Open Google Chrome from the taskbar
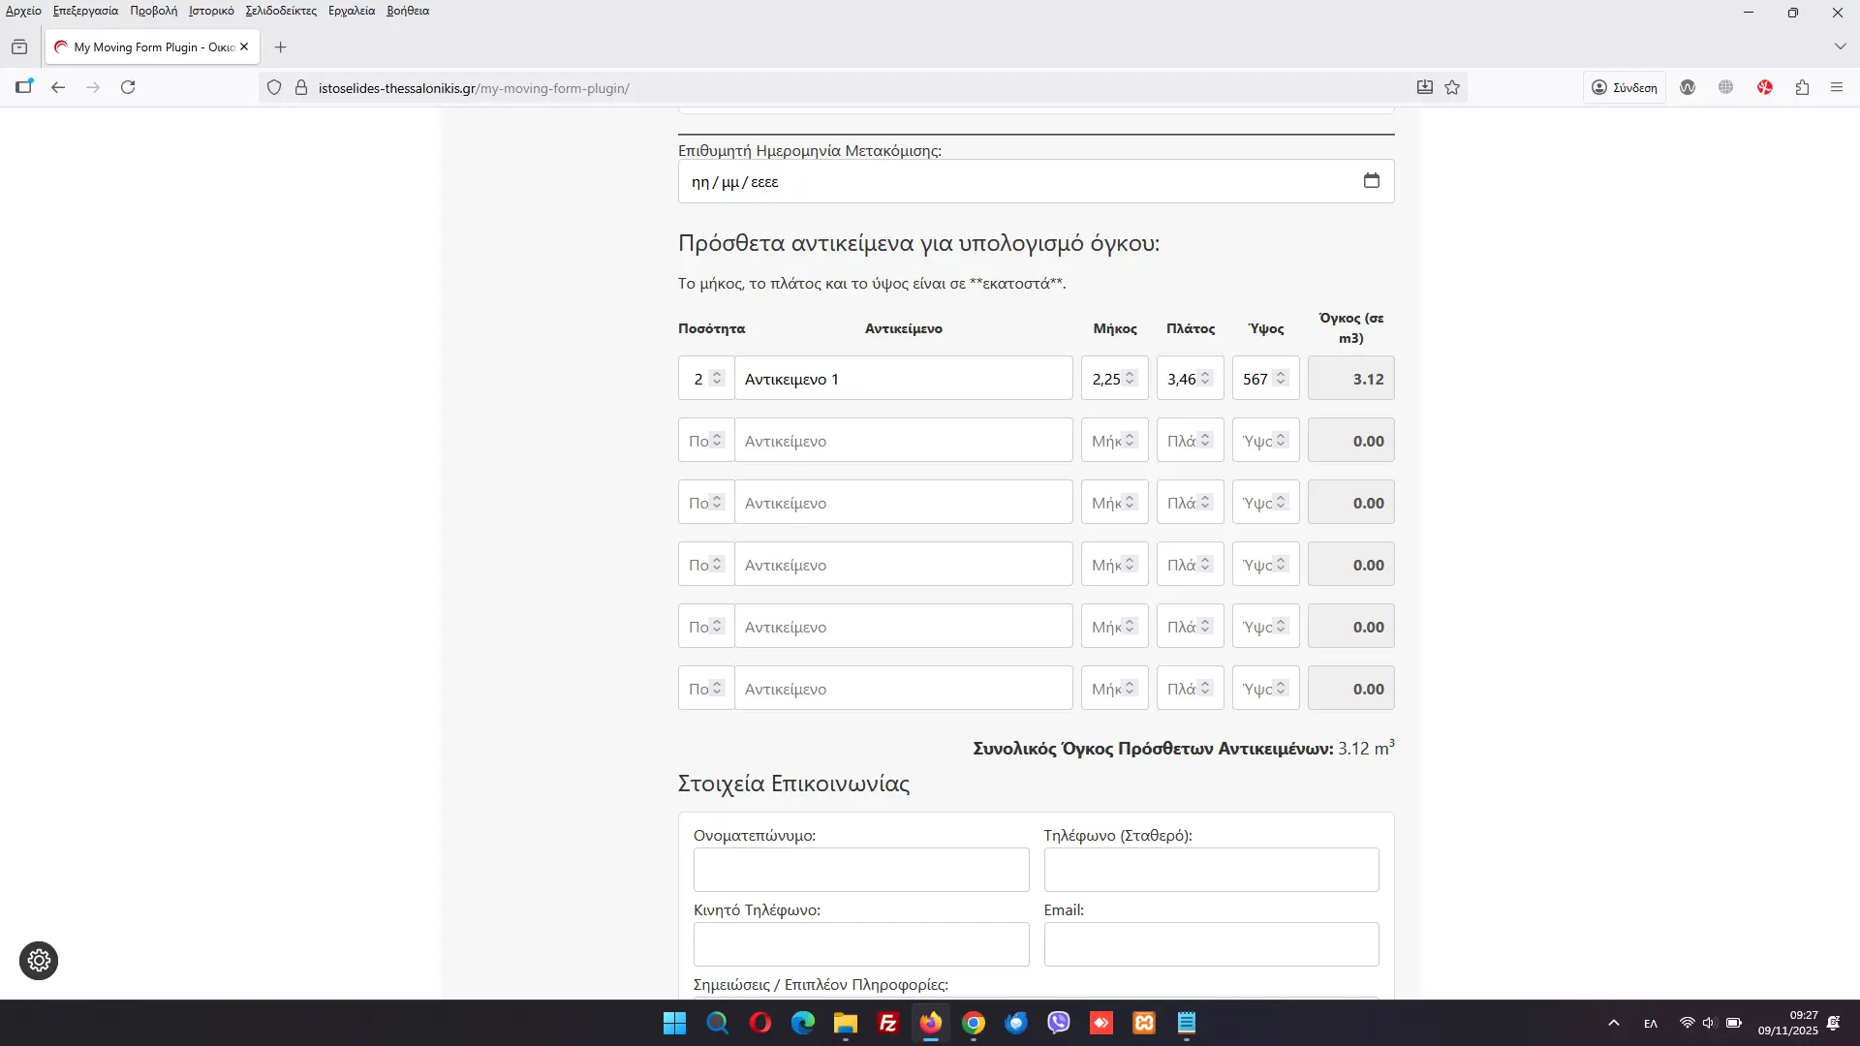Viewport: 1860px width, 1046px height. (x=974, y=1023)
